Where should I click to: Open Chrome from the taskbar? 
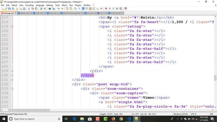121,119
